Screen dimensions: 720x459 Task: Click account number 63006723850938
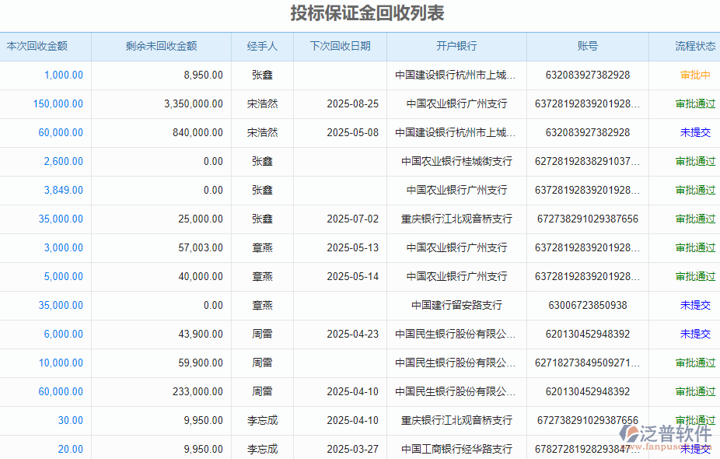point(587,305)
